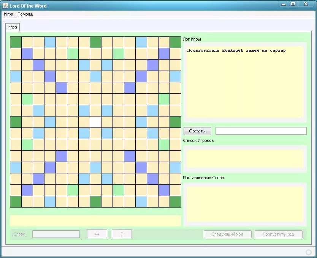
Task: Close the Lord Of the Word window
Action: [x=306, y=4]
